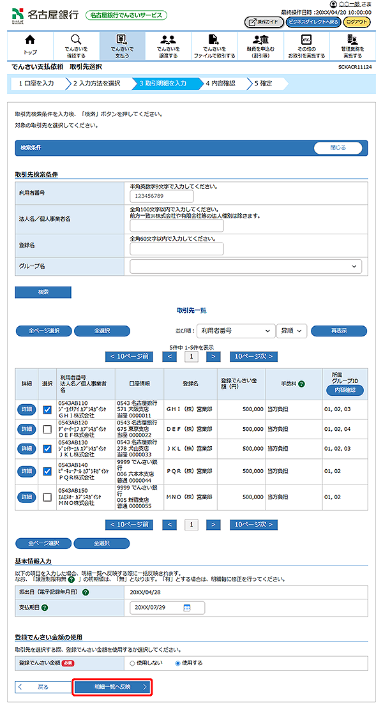Open でんさいを譲渡する navigation icon
Viewport: 383px width, 706px height.
tap(168, 40)
